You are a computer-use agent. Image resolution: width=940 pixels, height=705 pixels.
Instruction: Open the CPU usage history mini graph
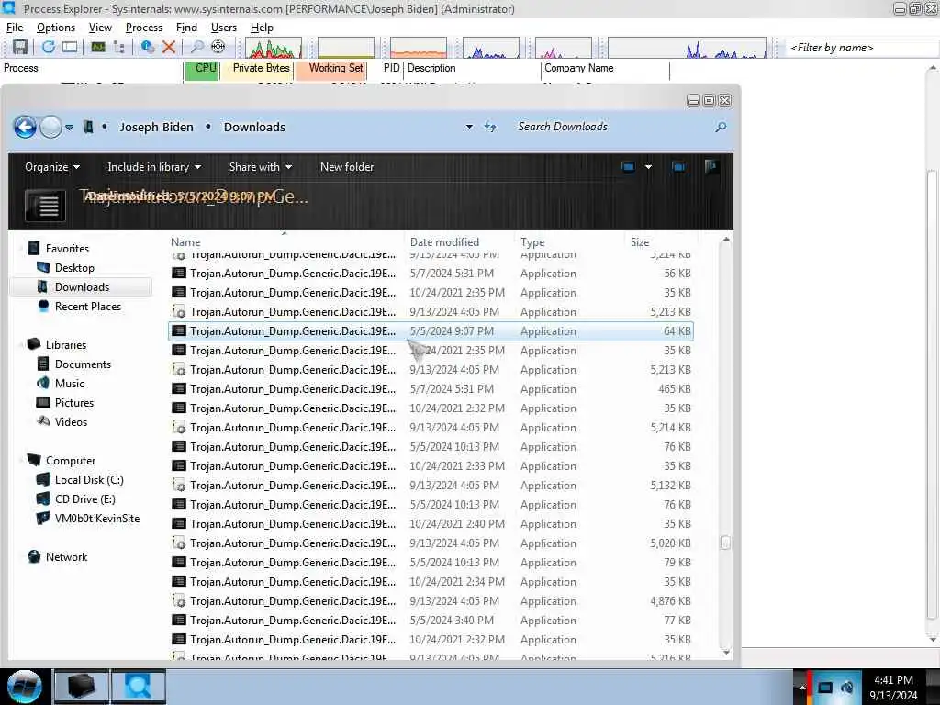pyautogui.click(x=273, y=48)
